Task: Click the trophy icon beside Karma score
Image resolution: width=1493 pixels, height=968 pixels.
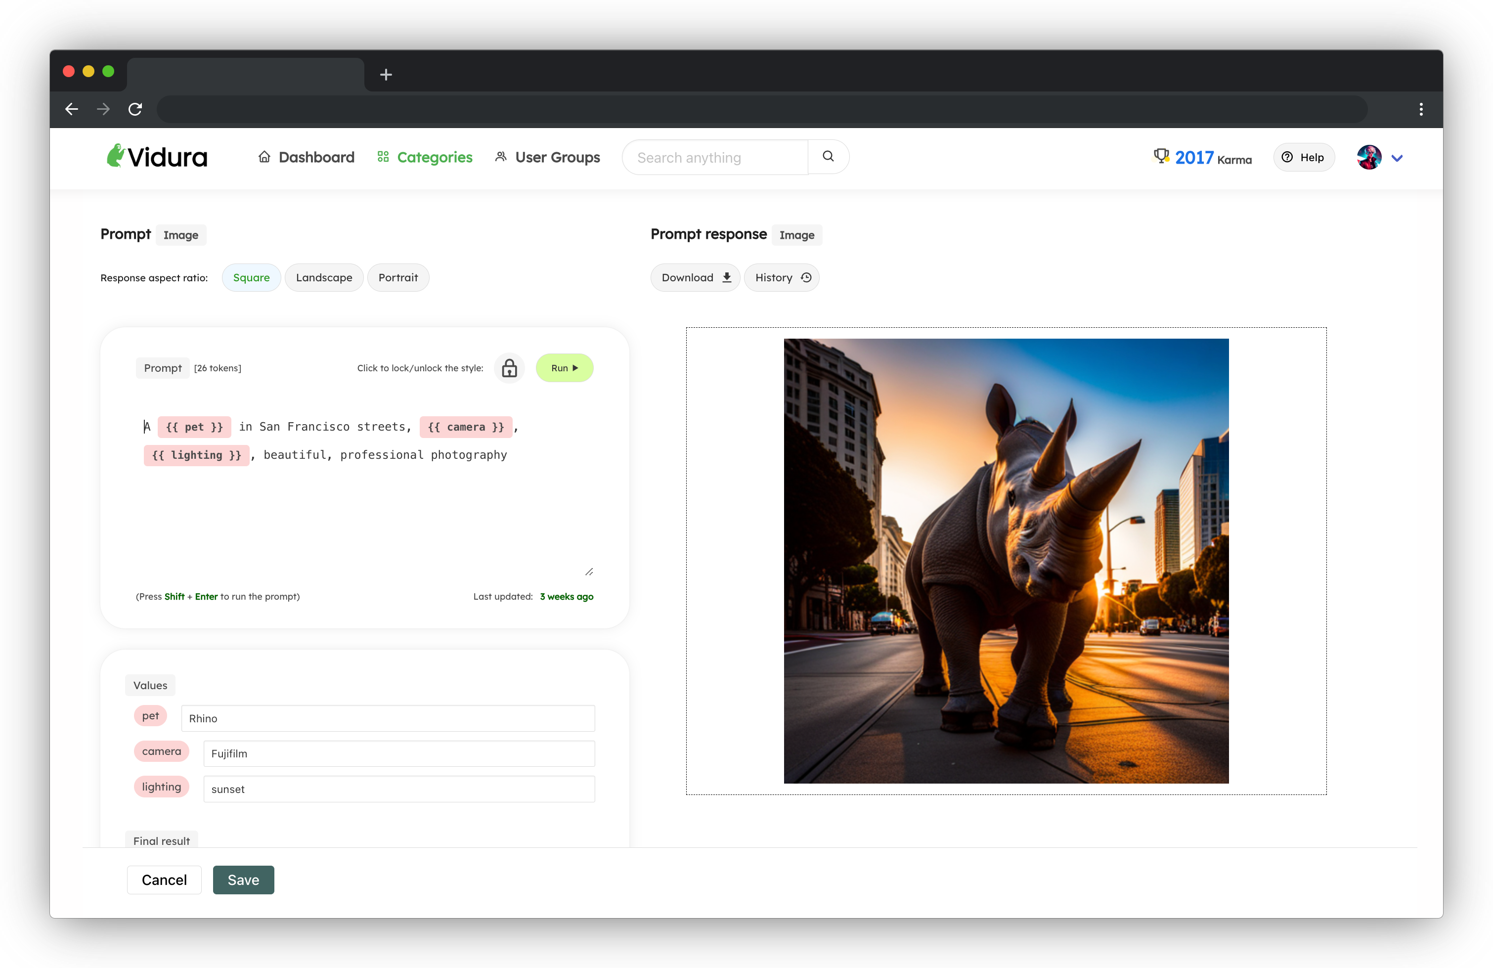Action: click(1162, 156)
